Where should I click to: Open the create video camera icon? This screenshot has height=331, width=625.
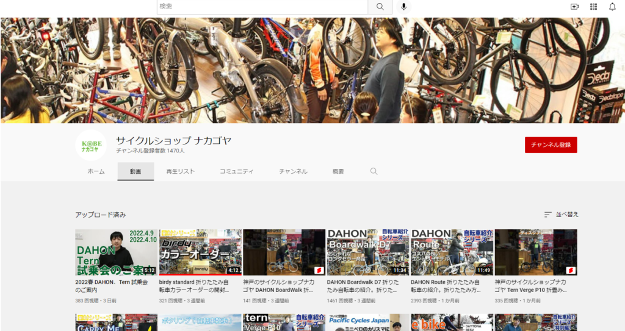click(x=574, y=7)
